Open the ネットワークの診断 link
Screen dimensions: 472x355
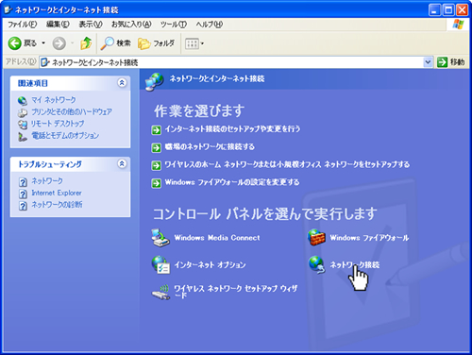[57, 205]
